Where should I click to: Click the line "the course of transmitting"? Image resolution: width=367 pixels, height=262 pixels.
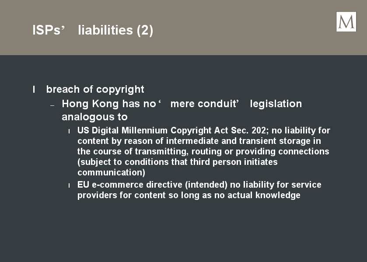(203, 151)
